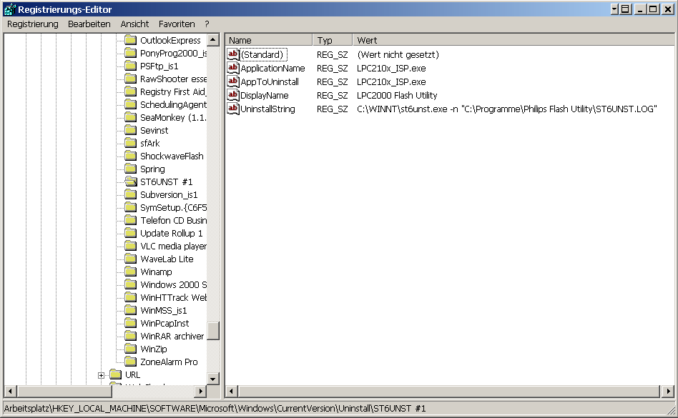
Task: Click the WaveLab Lite folder icon
Action: tap(131, 259)
